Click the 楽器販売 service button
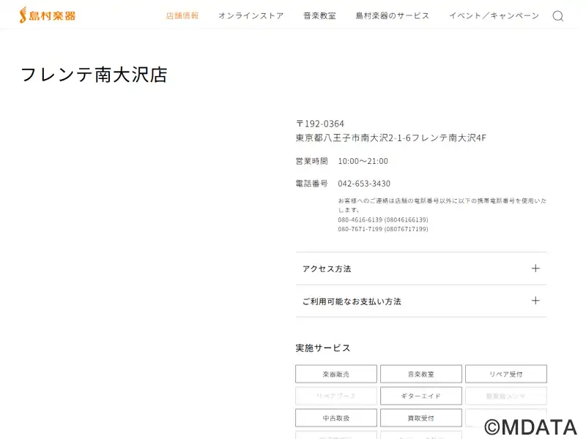The height and width of the screenshot is (439, 586). (336, 374)
